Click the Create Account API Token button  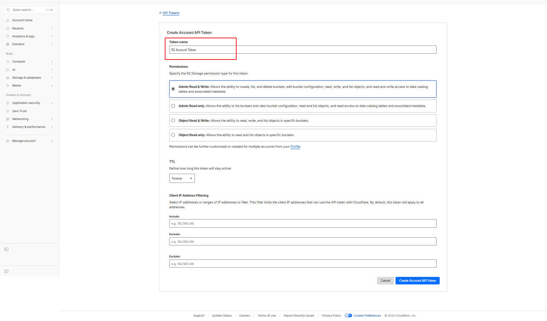417,281
